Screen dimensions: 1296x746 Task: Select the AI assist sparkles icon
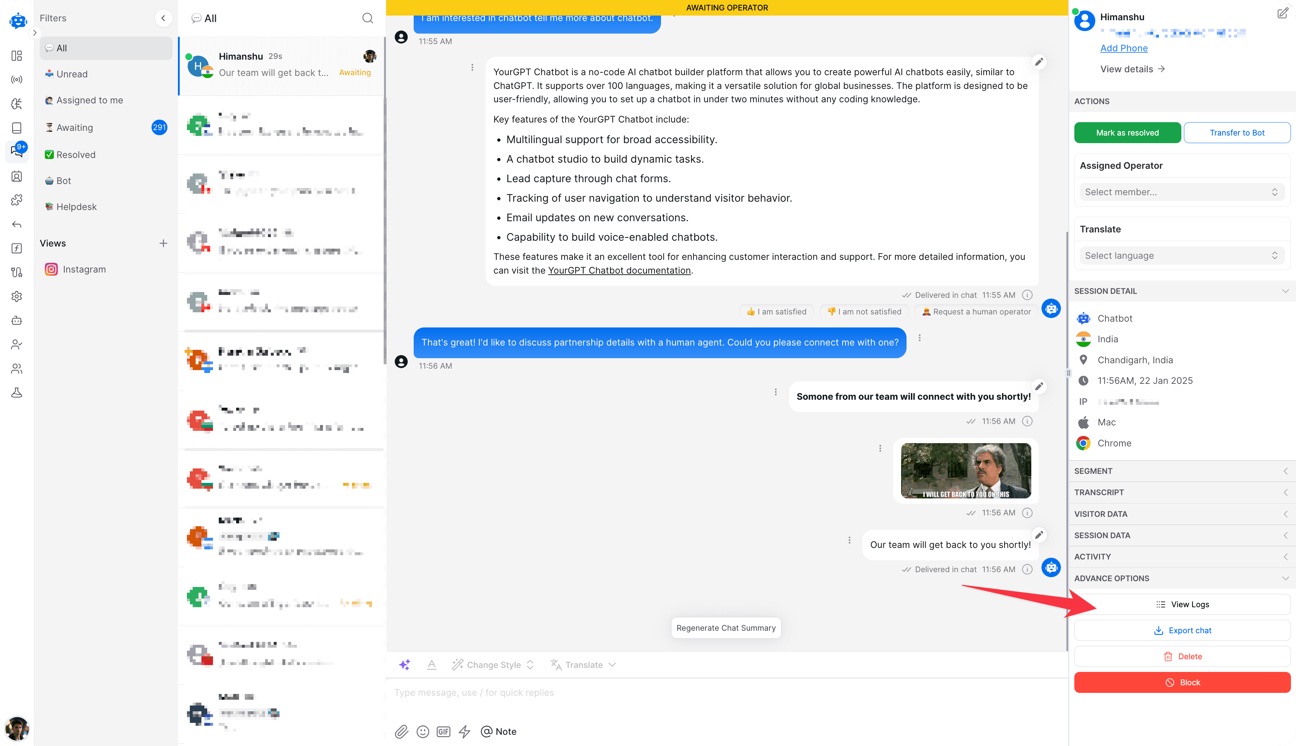(405, 665)
